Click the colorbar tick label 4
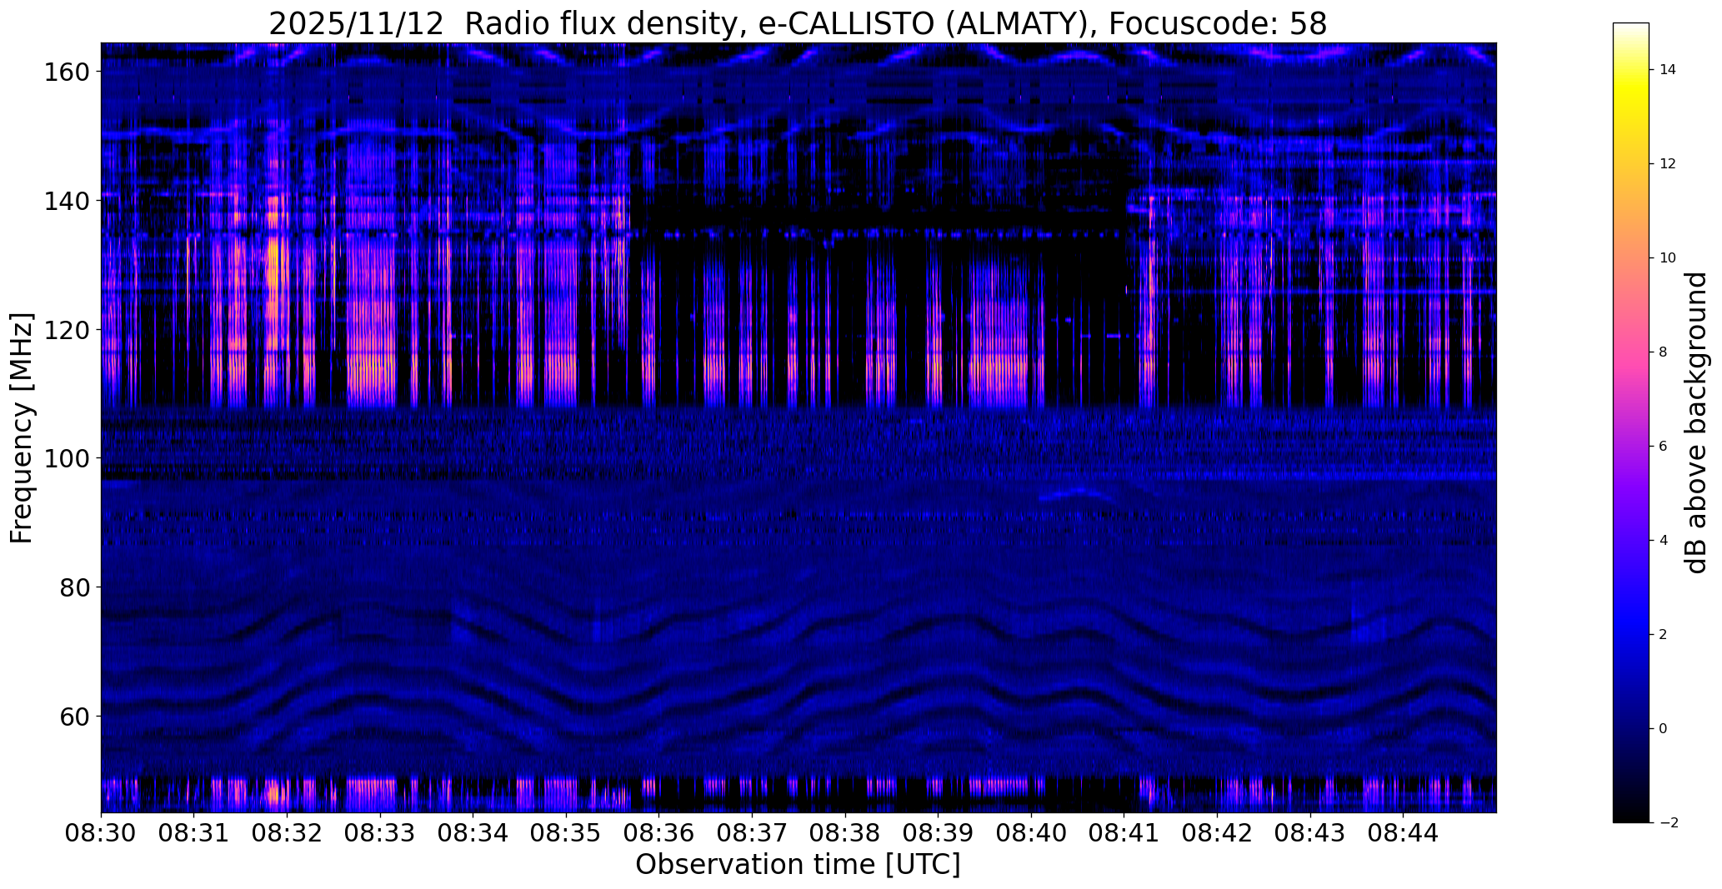The image size is (1722, 889). [1664, 541]
